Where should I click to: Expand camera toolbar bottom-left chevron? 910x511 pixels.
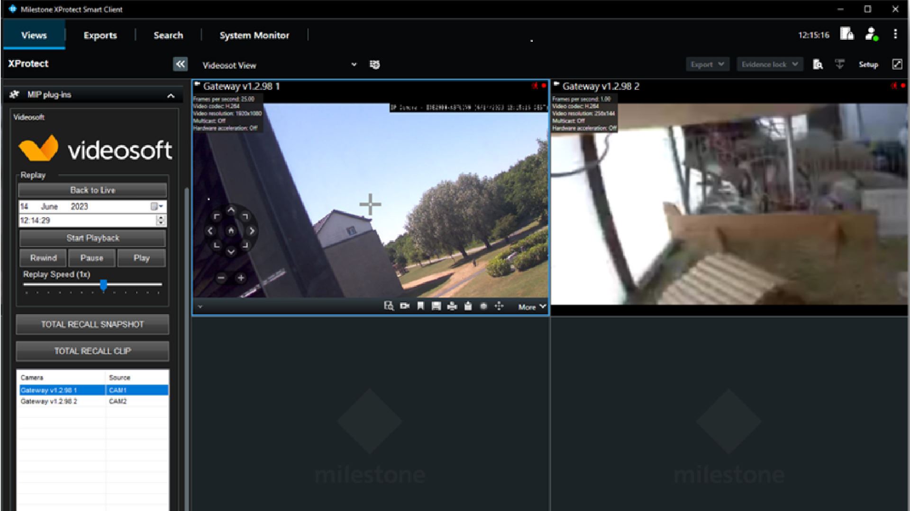[200, 307]
